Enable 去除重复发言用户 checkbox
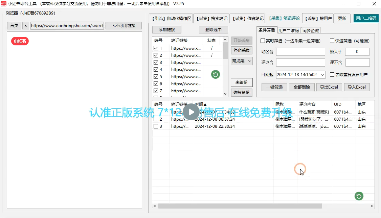This screenshot has width=381, height=218. pyautogui.click(x=332, y=75)
